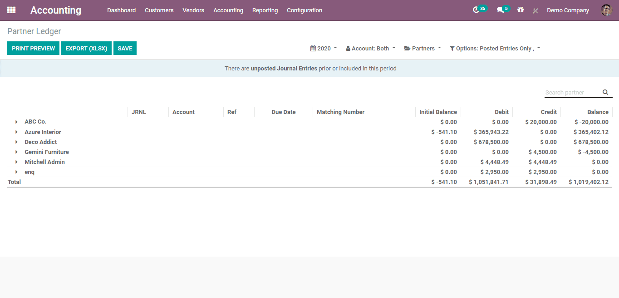
Task: Open the Account: Both dropdown
Action: pos(371,48)
